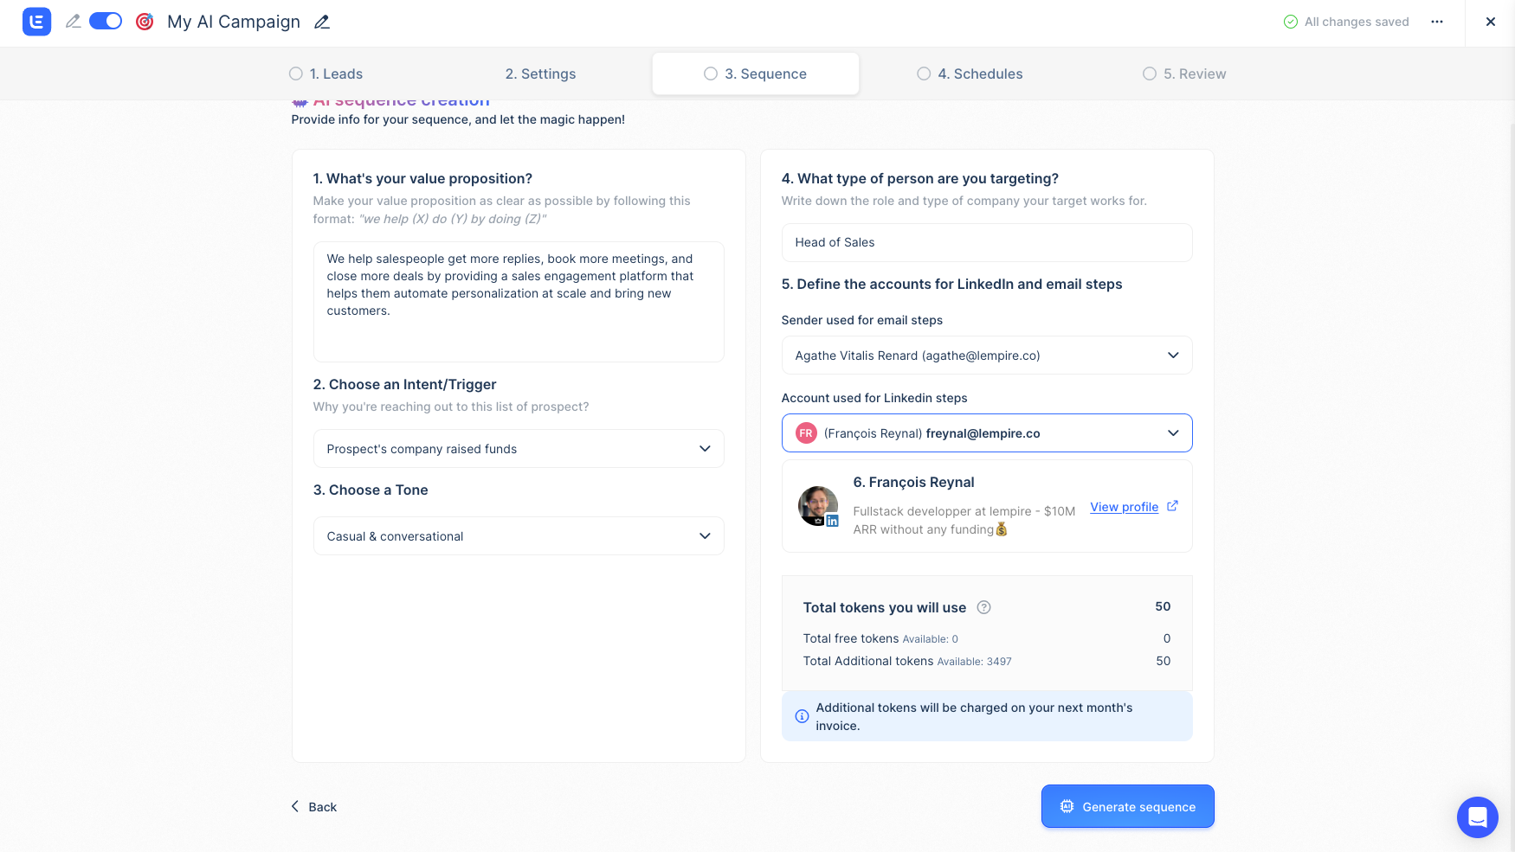
Task: Click the LinkedIn badge on François's avatar
Action: [x=833, y=521]
